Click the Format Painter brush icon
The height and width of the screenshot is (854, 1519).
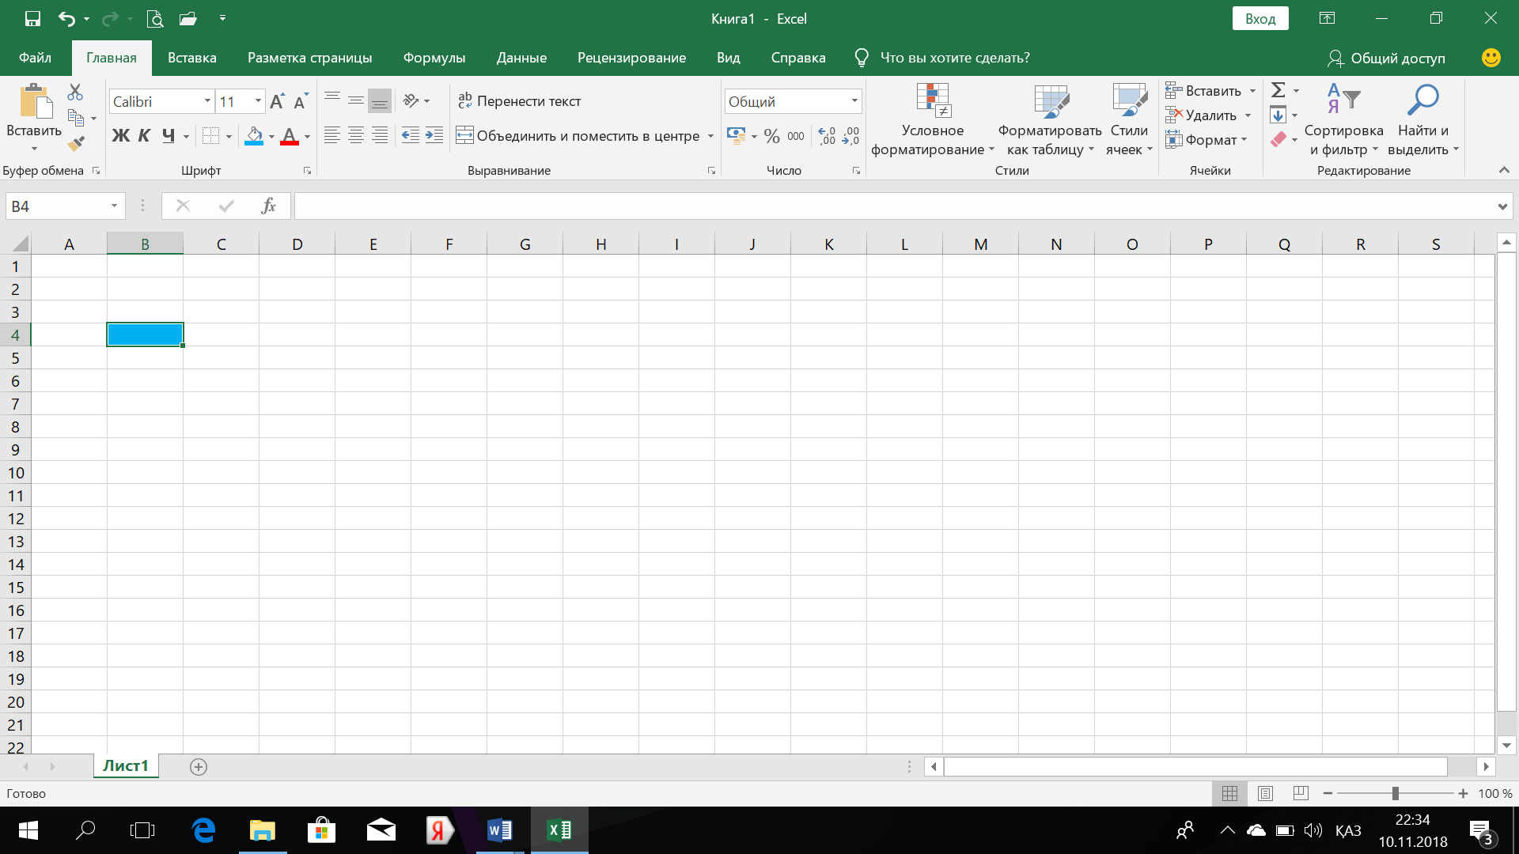pos(76,144)
